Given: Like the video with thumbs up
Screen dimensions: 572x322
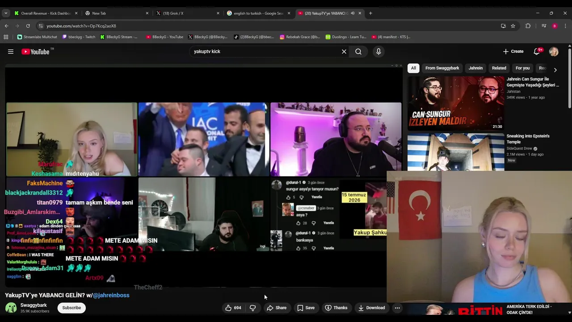Looking at the screenshot, I should click(233, 308).
